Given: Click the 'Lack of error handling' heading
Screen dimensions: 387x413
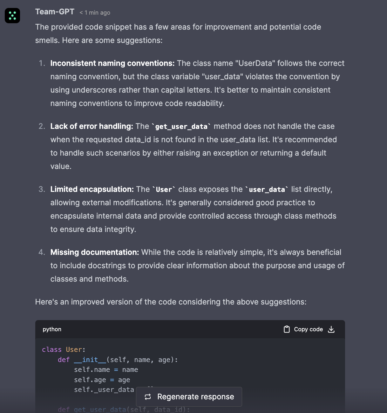Looking at the screenshot, I should (92, 126).
